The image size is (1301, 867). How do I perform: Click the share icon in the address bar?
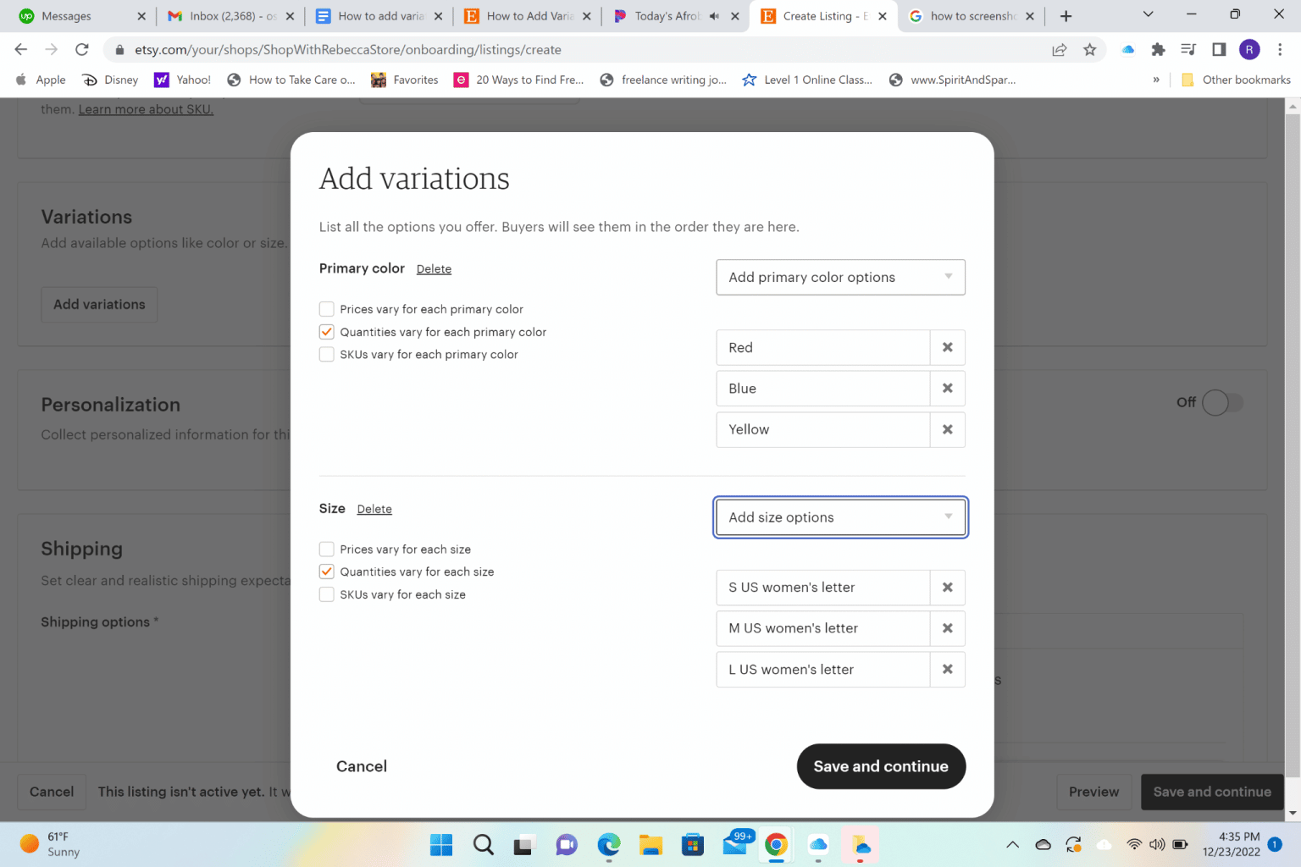1059,49
